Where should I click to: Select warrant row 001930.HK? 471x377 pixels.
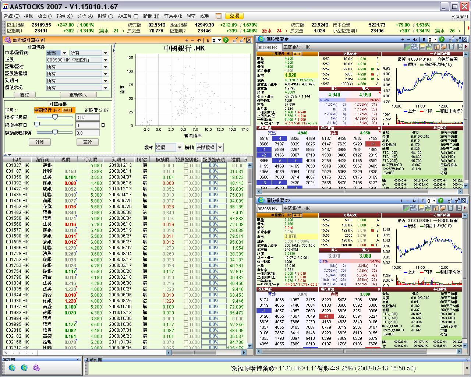(124, 301)
